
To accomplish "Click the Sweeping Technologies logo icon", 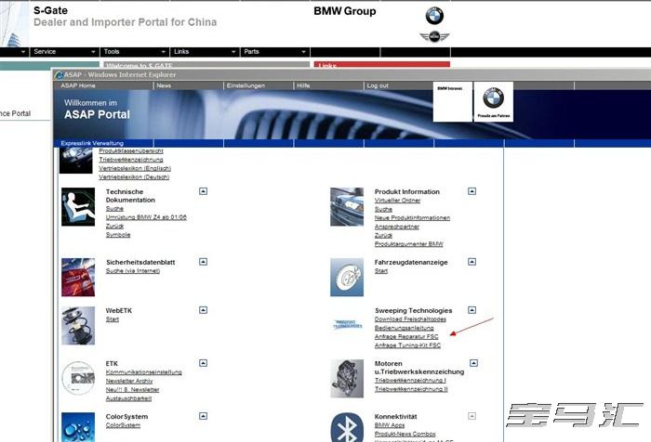I will pos(348,324).
